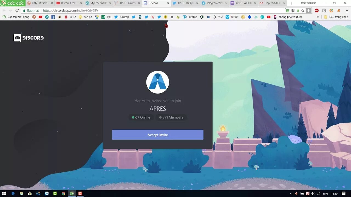Screen dimensions: 351x197
Task: Click the ENG language indicator
Action: coord(325,193)
